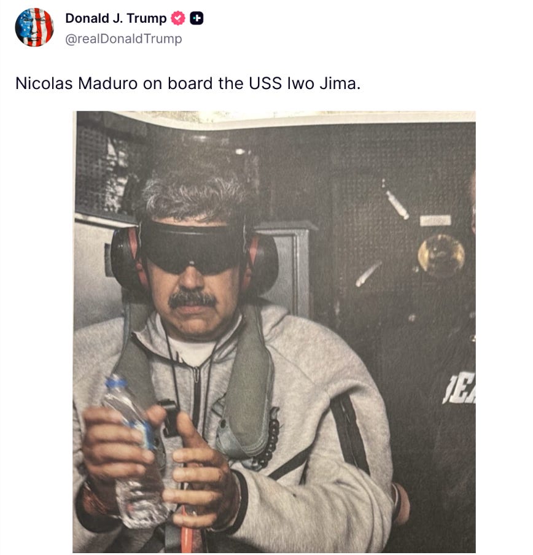Open the attached post photo
Image resolution: width=533 pixels, height=555 pixels.
point(274,332)
